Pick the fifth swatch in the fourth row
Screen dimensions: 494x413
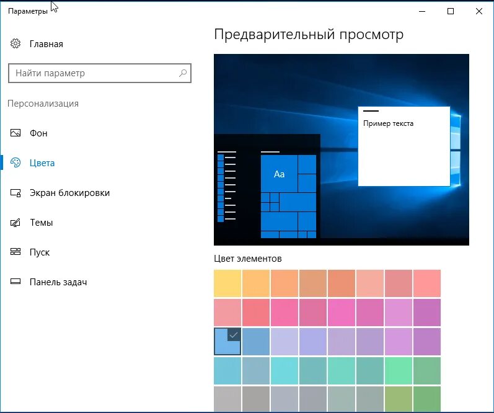[x=342, y=371]
